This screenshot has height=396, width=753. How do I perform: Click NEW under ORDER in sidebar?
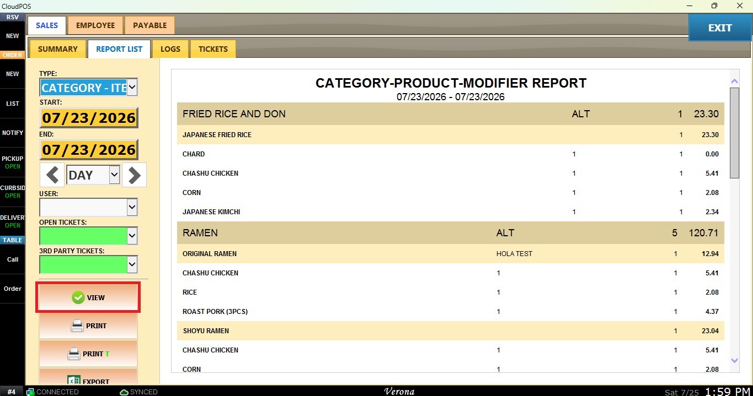coord(12,74)
